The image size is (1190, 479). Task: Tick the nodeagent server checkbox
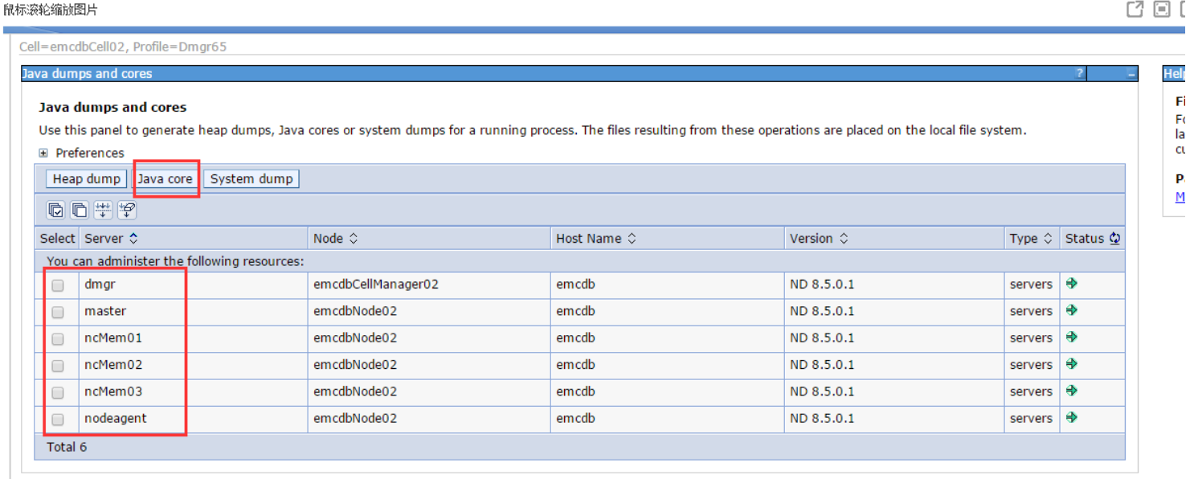pyautogui.click(x=58, y=419)
